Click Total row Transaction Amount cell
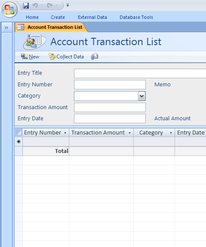Screen dimensions: 206x247 coord(101,151)
